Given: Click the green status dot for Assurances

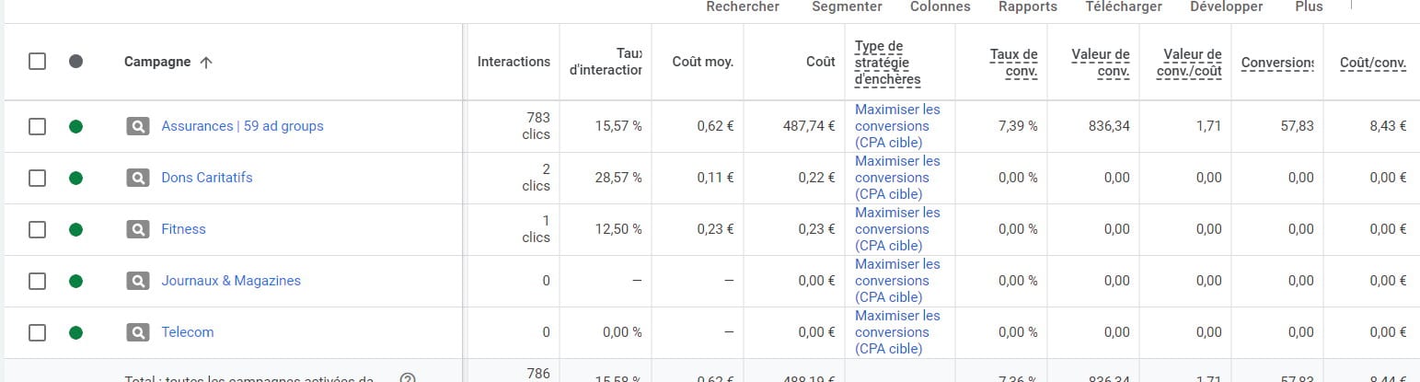Looking at the screenshot, I should coord(75,126).
